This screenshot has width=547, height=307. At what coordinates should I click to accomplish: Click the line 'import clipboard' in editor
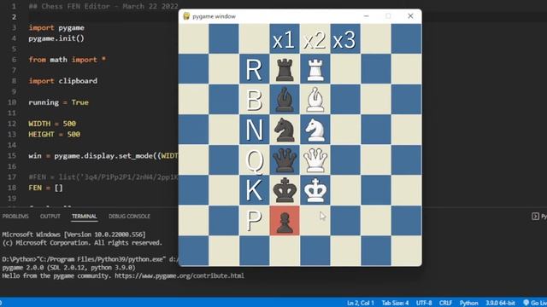tap(62, 81)
